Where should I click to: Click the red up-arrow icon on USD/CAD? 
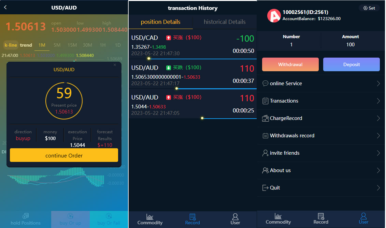click(x=168, y=37)
